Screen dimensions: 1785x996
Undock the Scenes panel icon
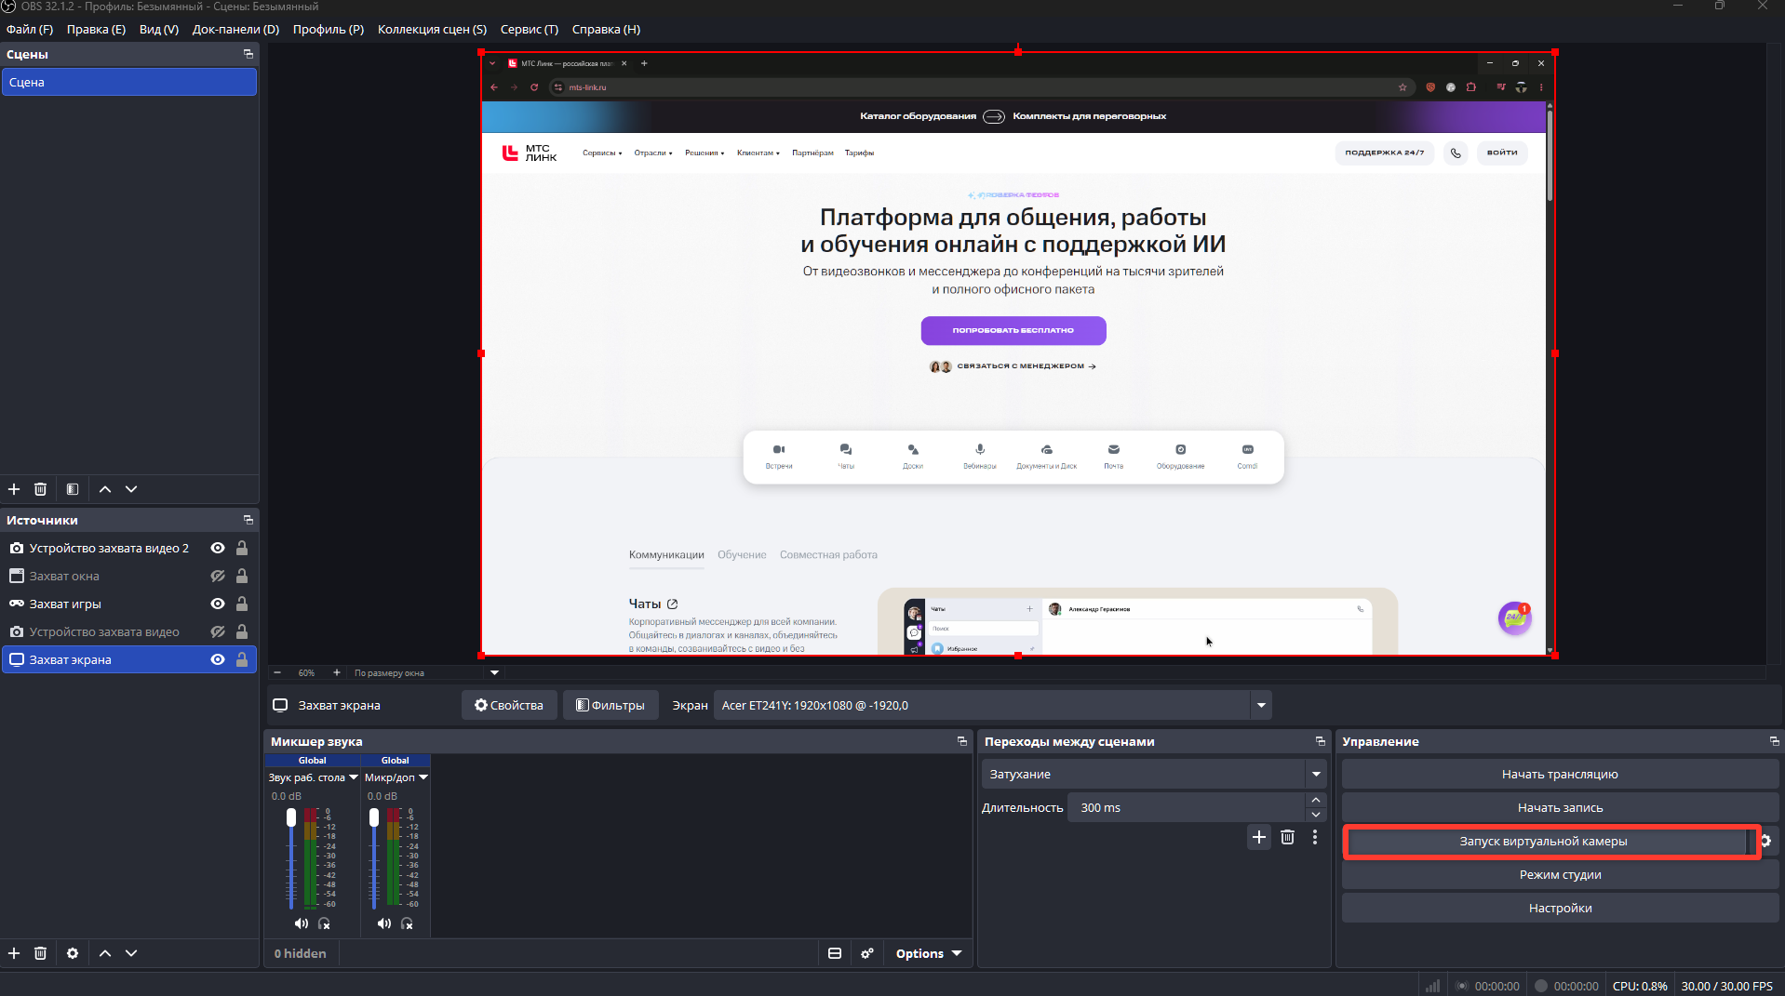[248, 54]
